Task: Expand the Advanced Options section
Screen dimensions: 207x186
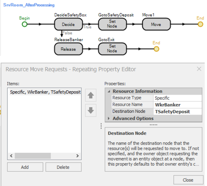Action: point(109,118)
